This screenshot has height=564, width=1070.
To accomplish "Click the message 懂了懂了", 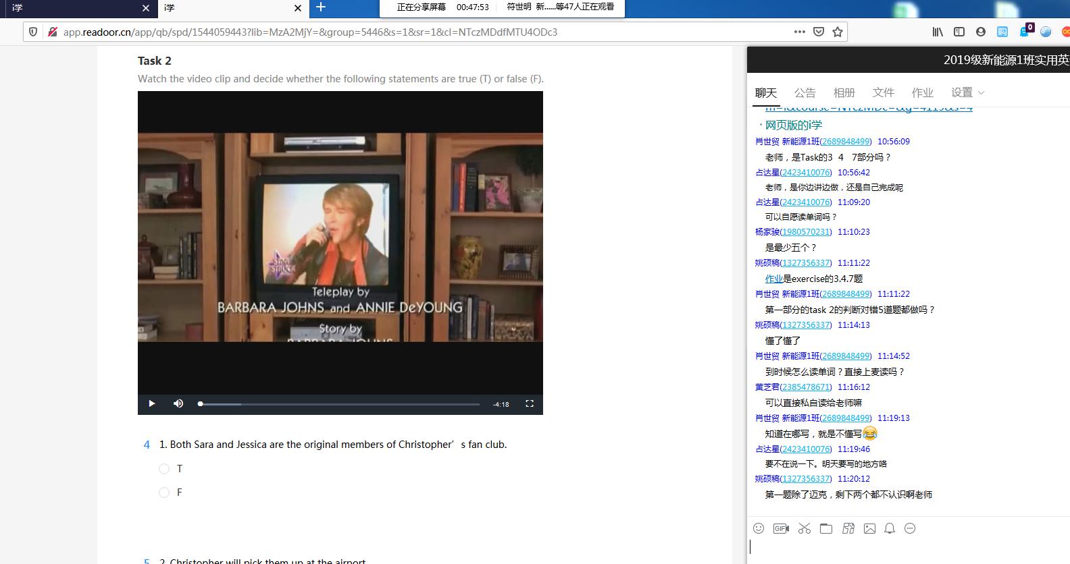I will [782, 341].
